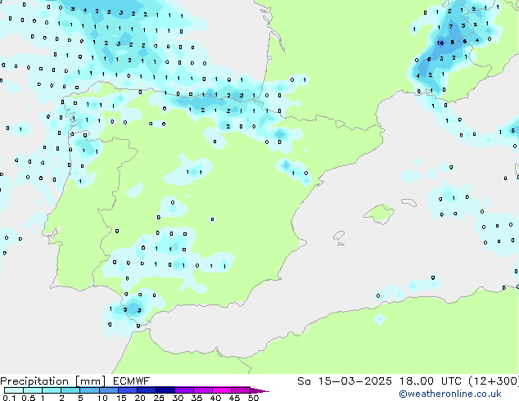Click the "Precipitation" title text
The height and width of the screenshot is (401, 519).
34,381
